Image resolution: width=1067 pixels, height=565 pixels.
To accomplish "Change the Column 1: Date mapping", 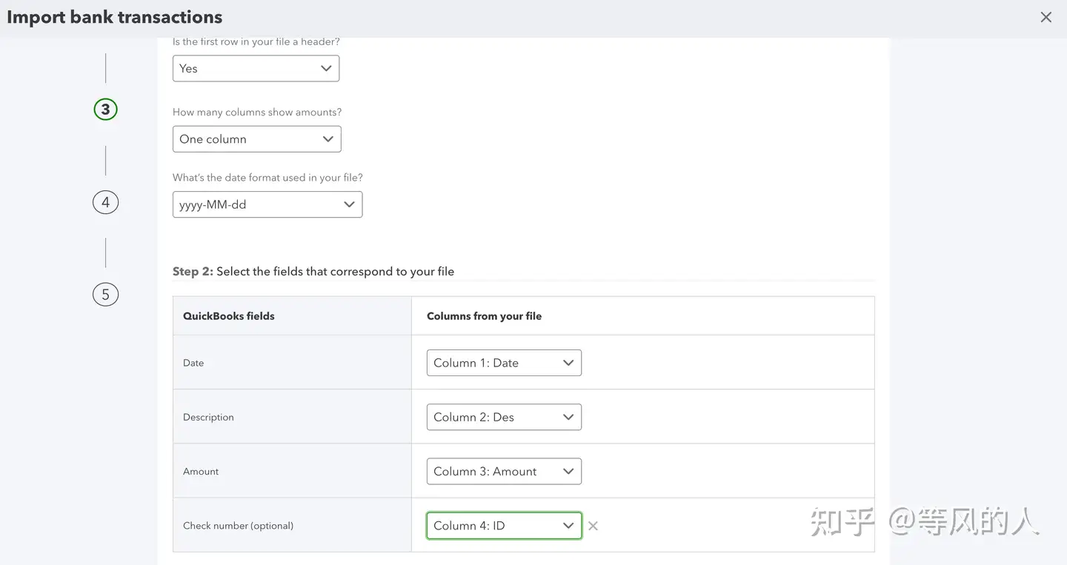I will coord(504,363).
